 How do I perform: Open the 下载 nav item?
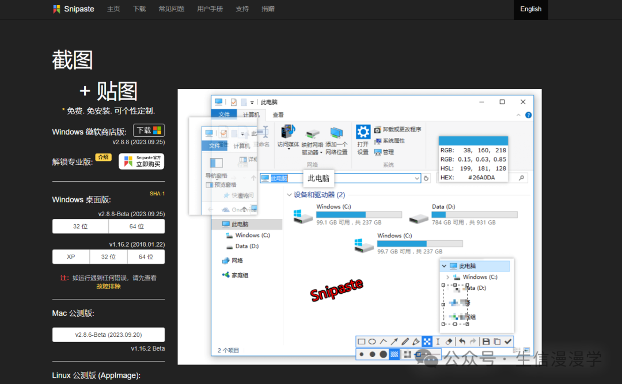coord(139,9)
